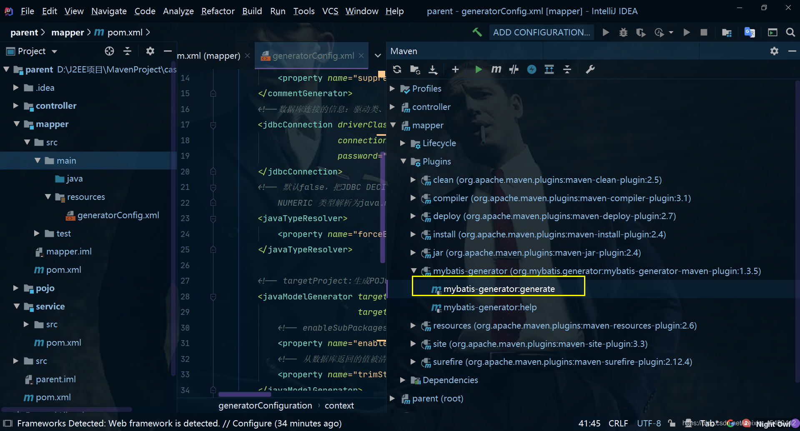The height and width of the screenshot is (431, 800).
Task: Click the Translate plugin icon
Action: 750,32
